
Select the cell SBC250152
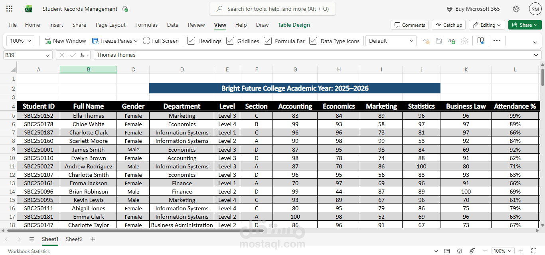tap(39, 116)
